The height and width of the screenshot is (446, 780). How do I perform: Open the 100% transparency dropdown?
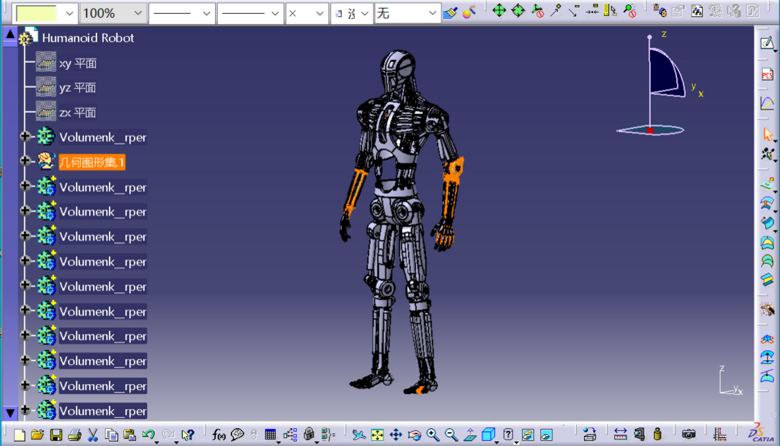(x=138, y=13)
